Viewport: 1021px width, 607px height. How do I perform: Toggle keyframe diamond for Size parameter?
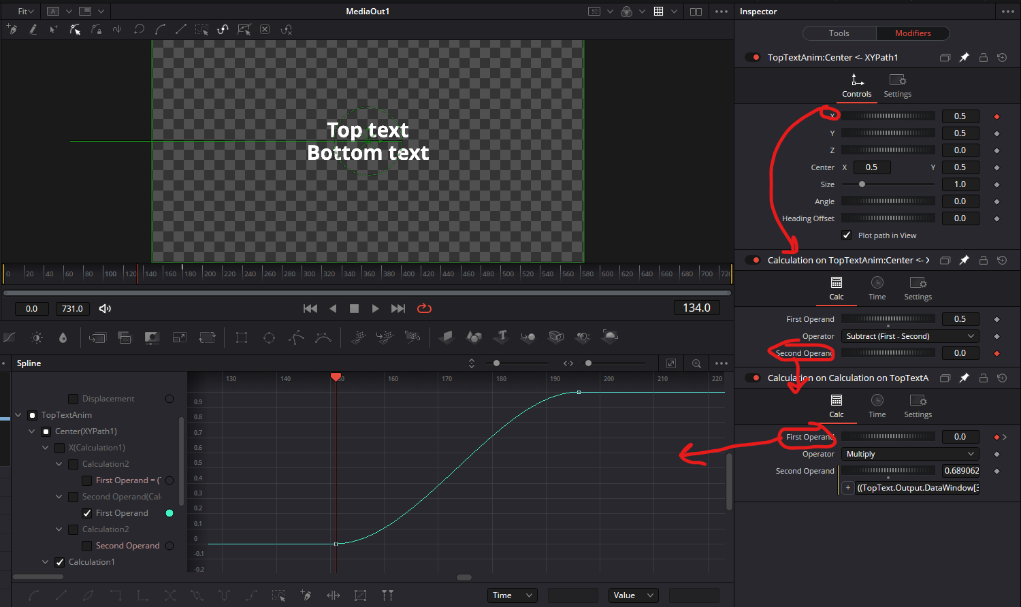click(996, 184)
